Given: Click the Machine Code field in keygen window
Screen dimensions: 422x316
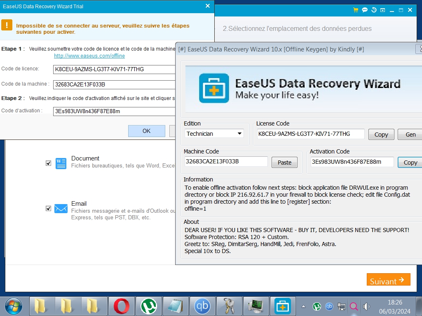Looking at the screenshot, I should pyautogui.click(x=226, y=161).
